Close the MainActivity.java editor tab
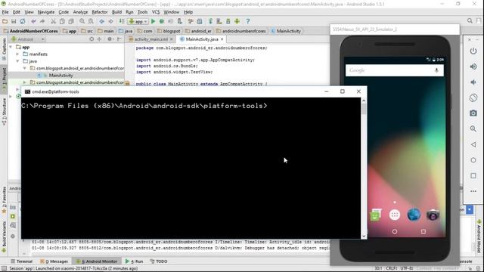 (x=222, y=39)
